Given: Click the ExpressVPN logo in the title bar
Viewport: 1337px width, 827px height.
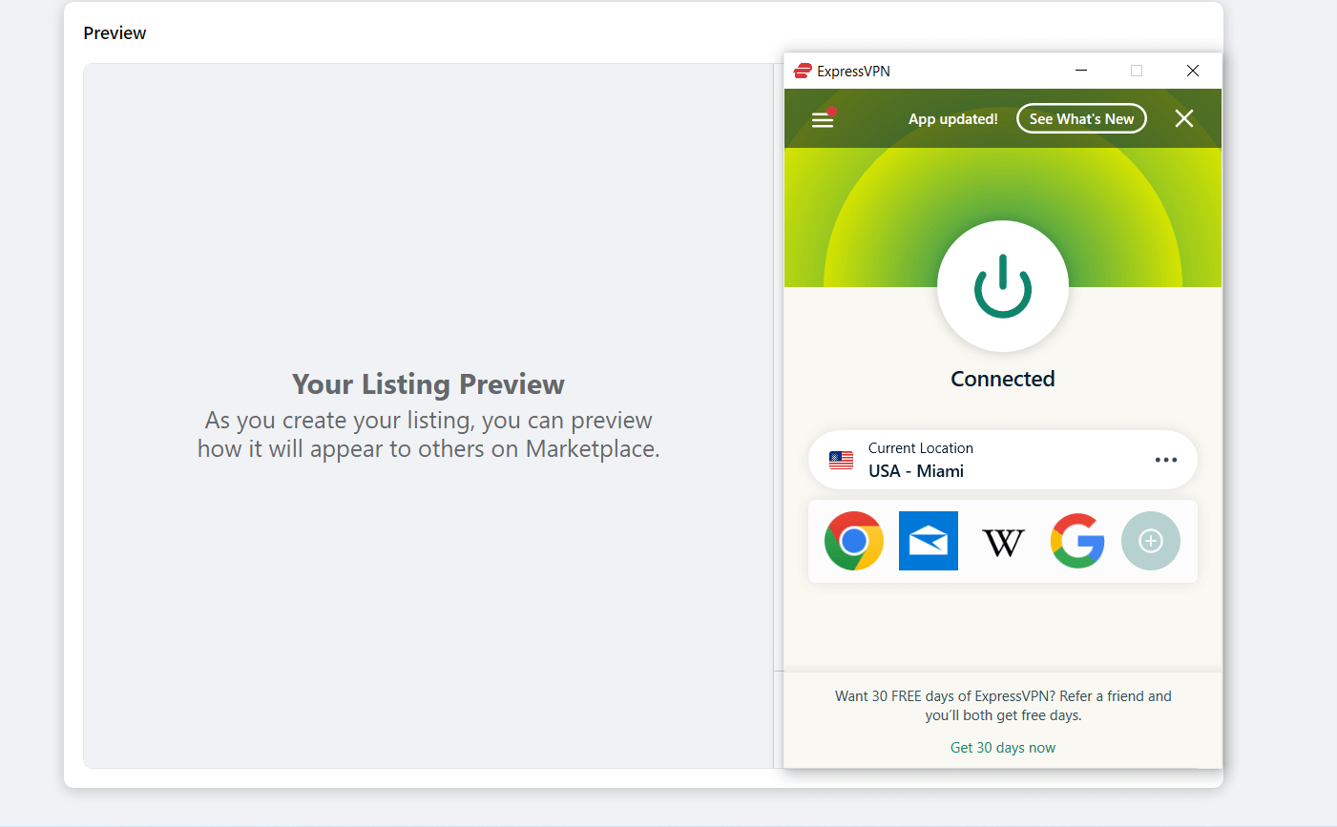Looking at the screenshot, I should pos(802,71).
